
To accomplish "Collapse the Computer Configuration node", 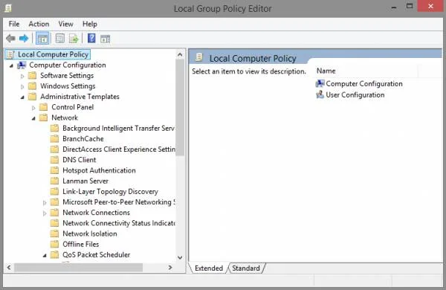I will coord(11,65).
